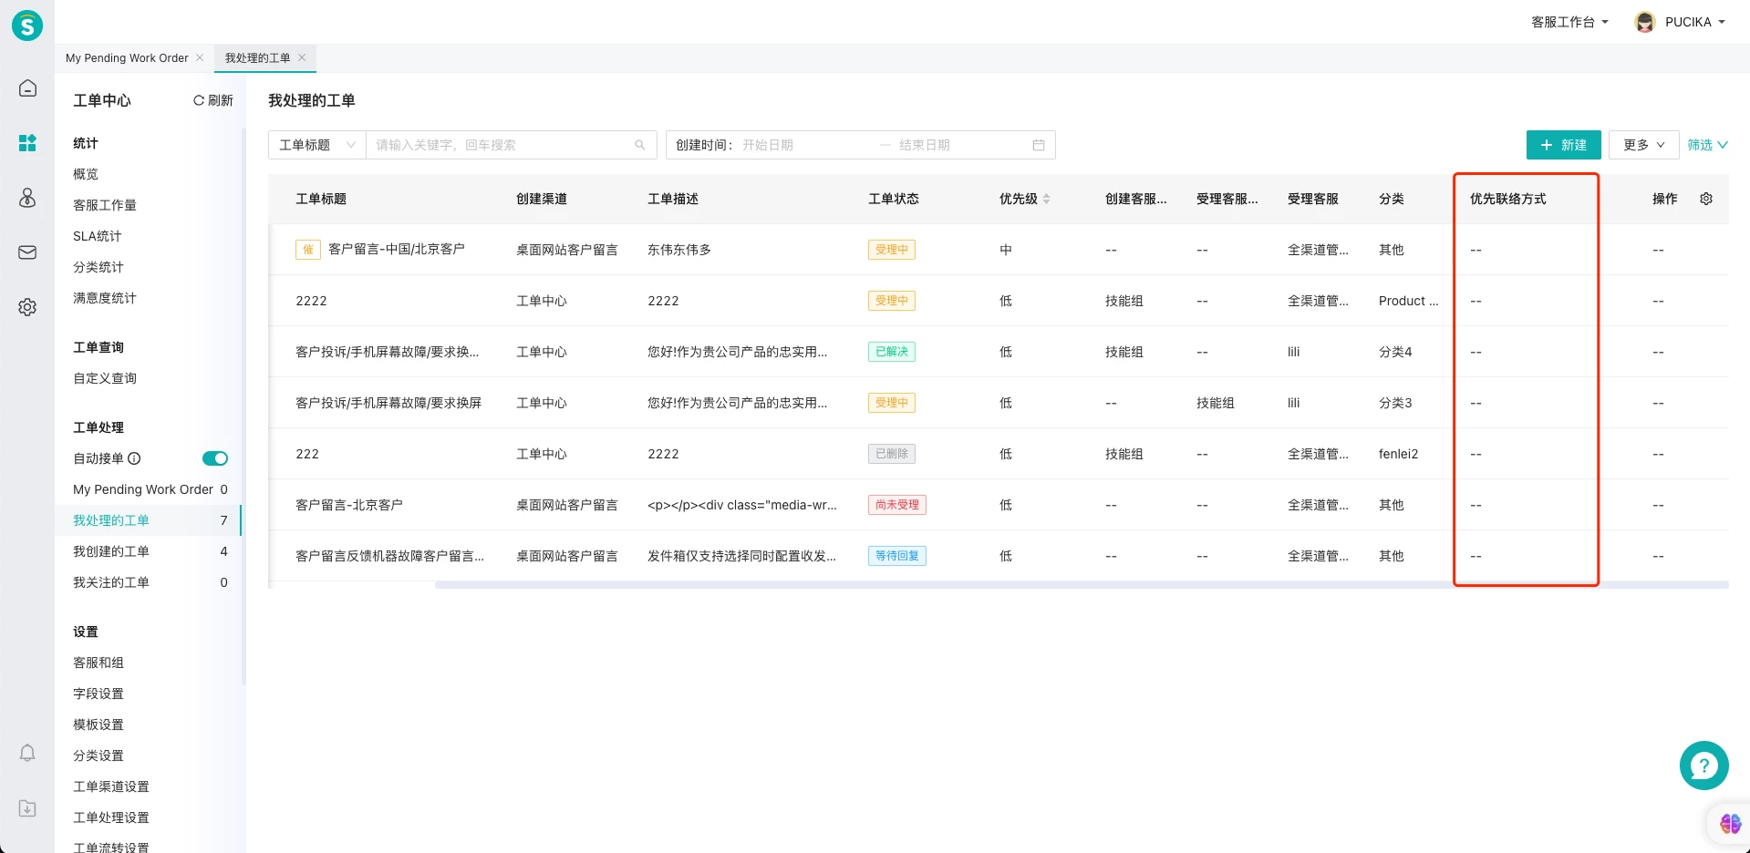Open 分类设置 settings item
This screenshot has width=1750, height=853.
pyautogui.click(x=98, y=755)
